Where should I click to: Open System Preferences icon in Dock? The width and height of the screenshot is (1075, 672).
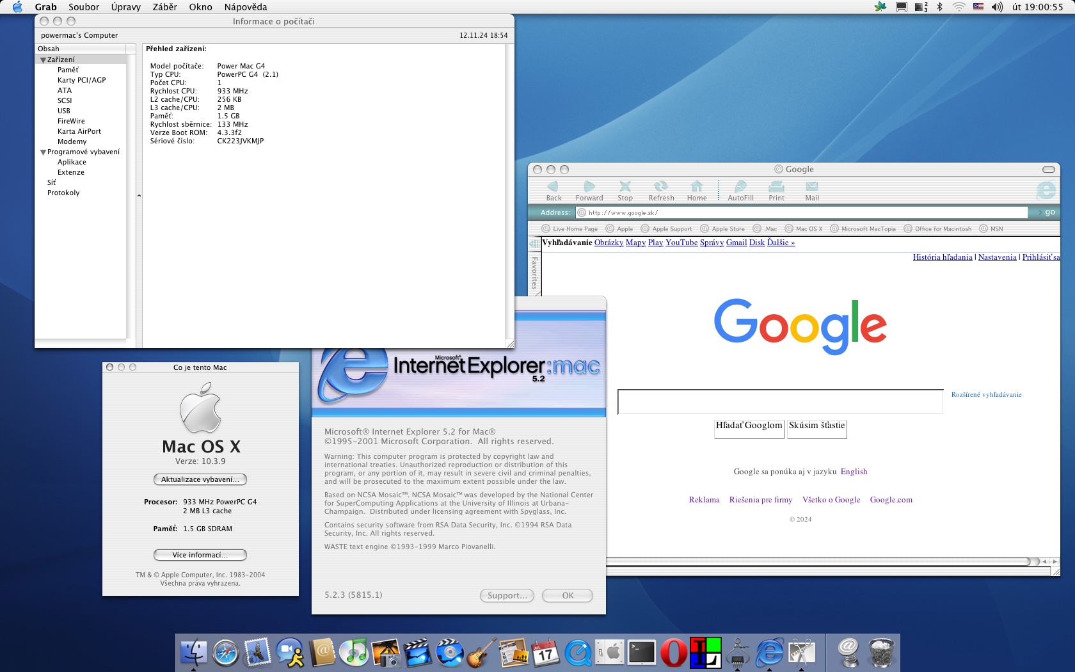[x=610, y=653]
